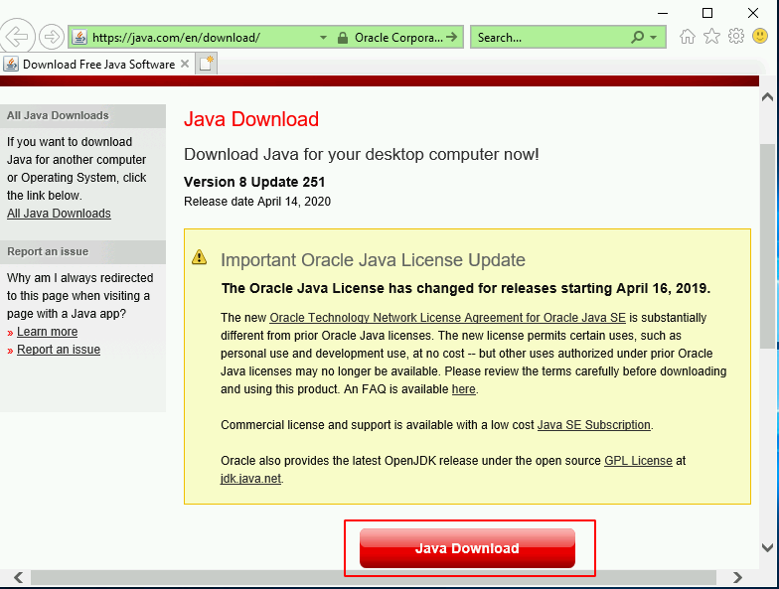Click 'Download Java for your desktop computer now!'
This screenshot has width=779, height=589.
tap(362, 155)
